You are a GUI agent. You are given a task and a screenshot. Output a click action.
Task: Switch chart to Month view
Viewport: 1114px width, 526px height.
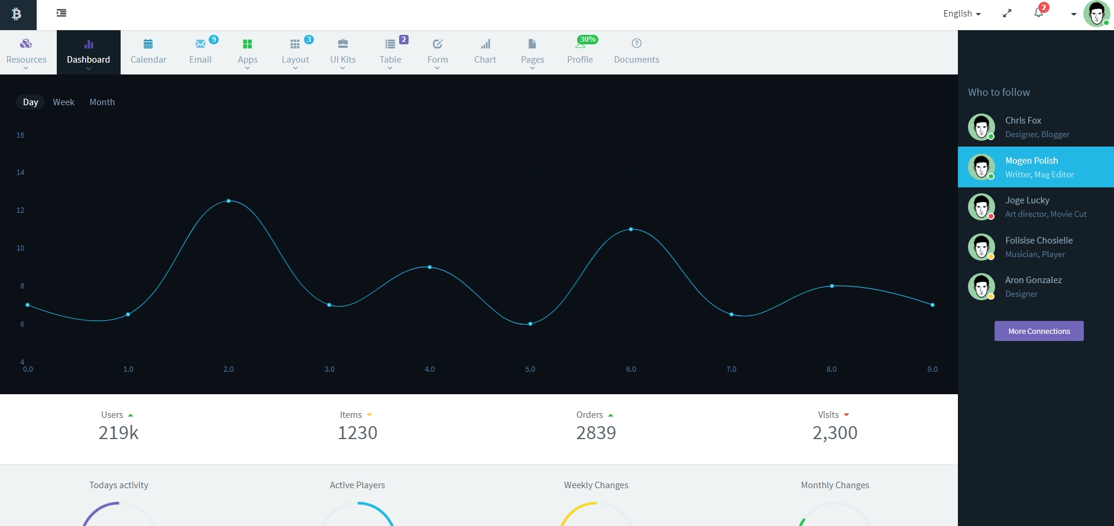pyautogui.click(x=102, y=102)
